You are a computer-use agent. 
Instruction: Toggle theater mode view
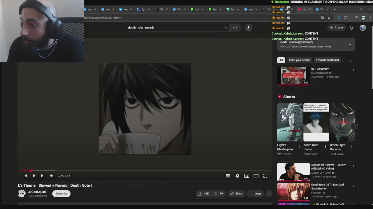(x=256, y=176)
